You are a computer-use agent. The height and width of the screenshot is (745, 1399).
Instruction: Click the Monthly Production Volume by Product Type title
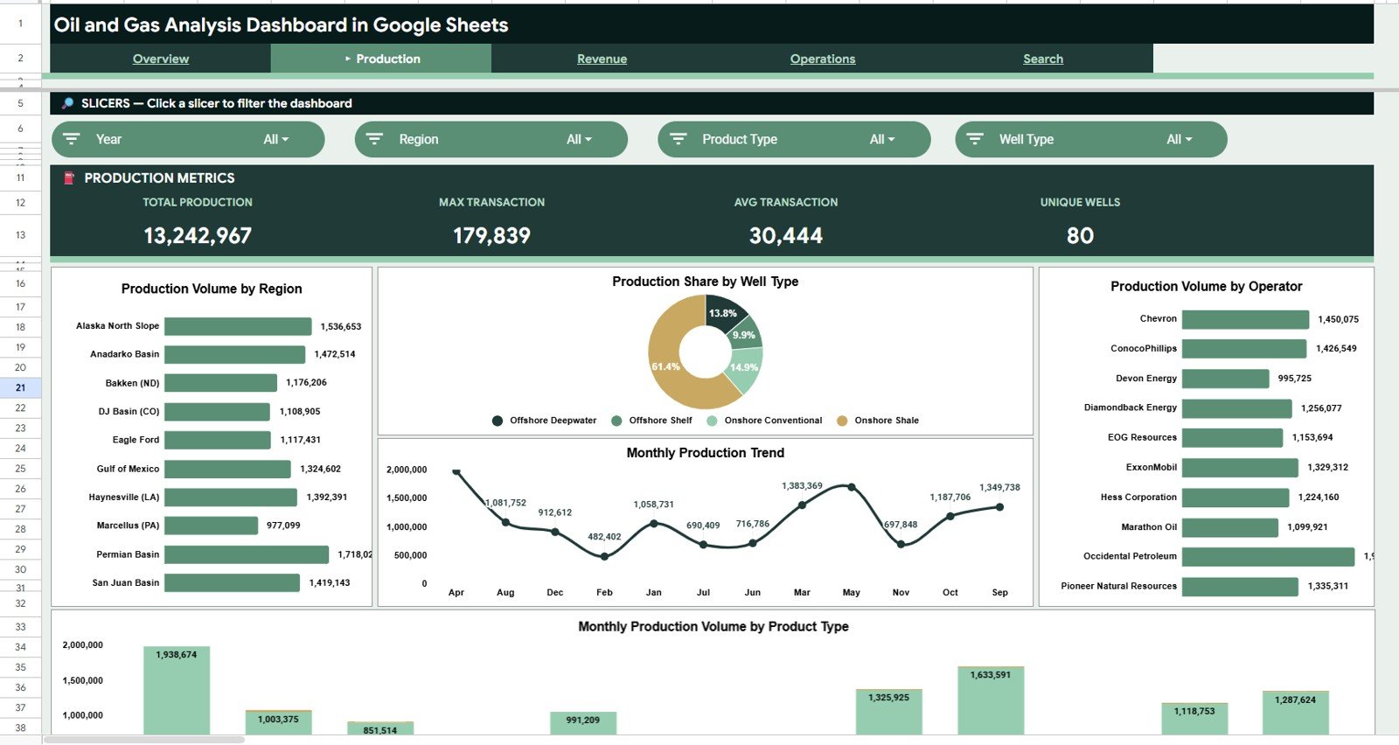coord(713,627)
